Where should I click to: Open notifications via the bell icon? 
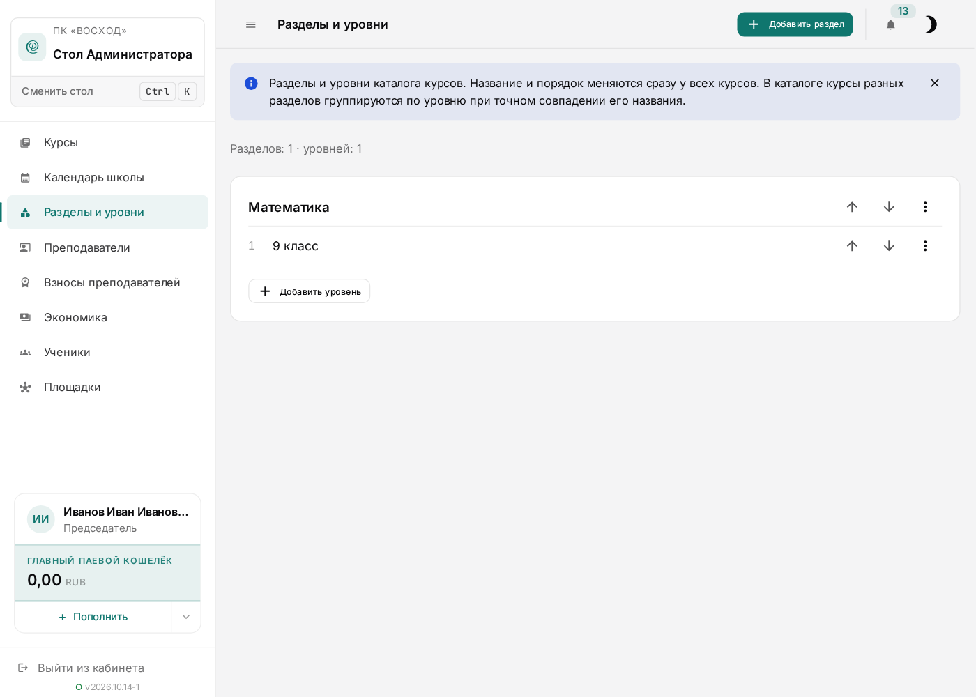click(890, 25)
